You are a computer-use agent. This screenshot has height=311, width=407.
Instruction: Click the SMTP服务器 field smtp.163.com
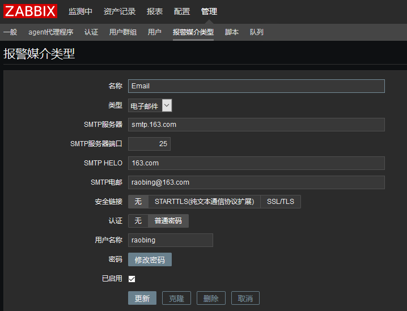click(256, 125)
